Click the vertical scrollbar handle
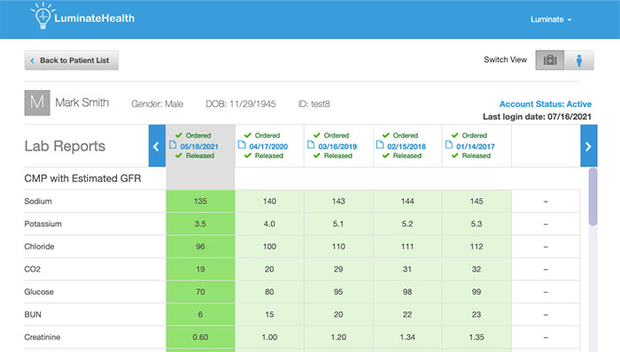This screenshot has width=620, height=352. (x=593, y=196)
